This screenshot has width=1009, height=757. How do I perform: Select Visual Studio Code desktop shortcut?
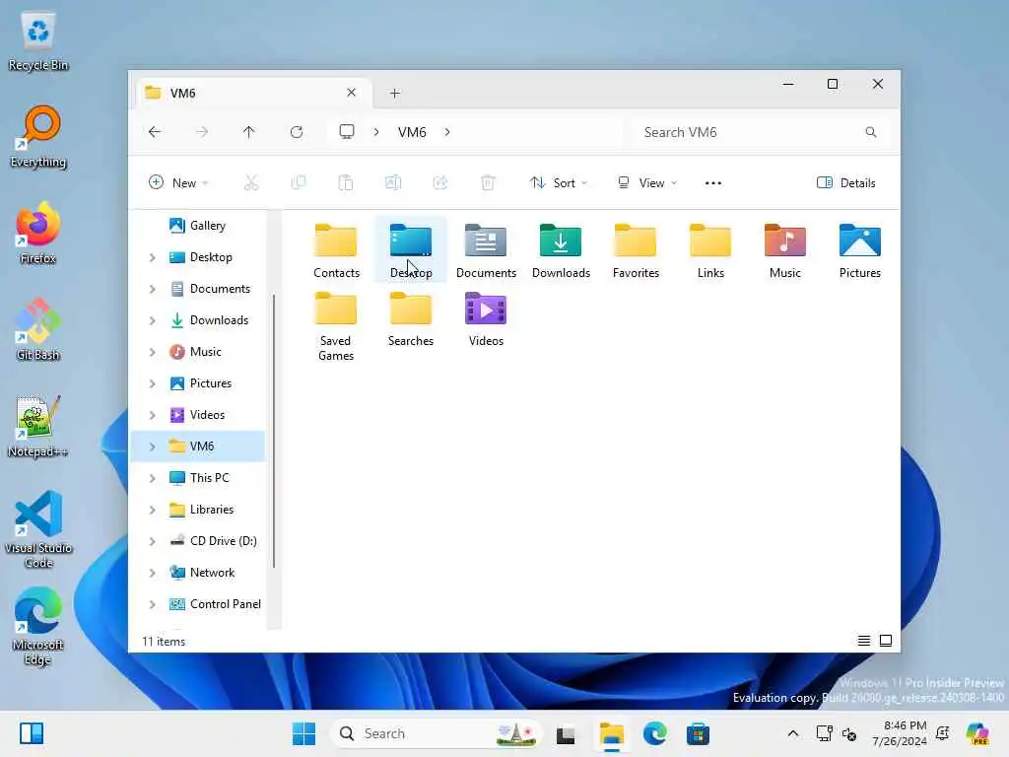38,529
